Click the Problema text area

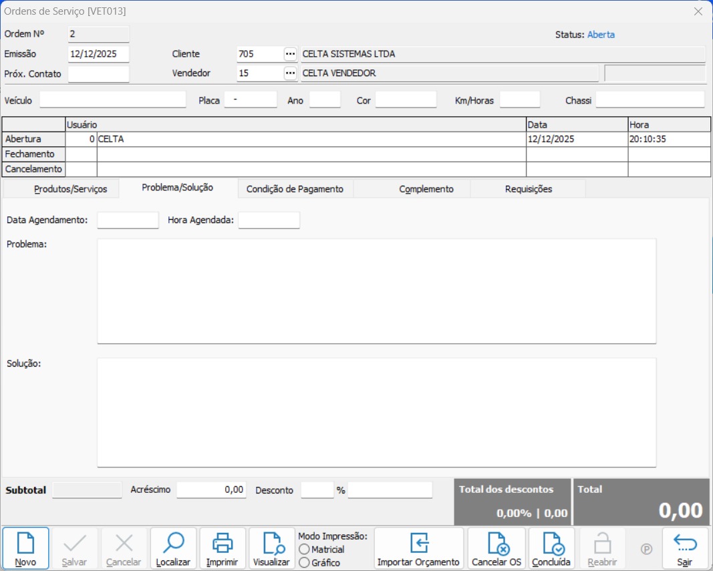(x=376, y=291)
